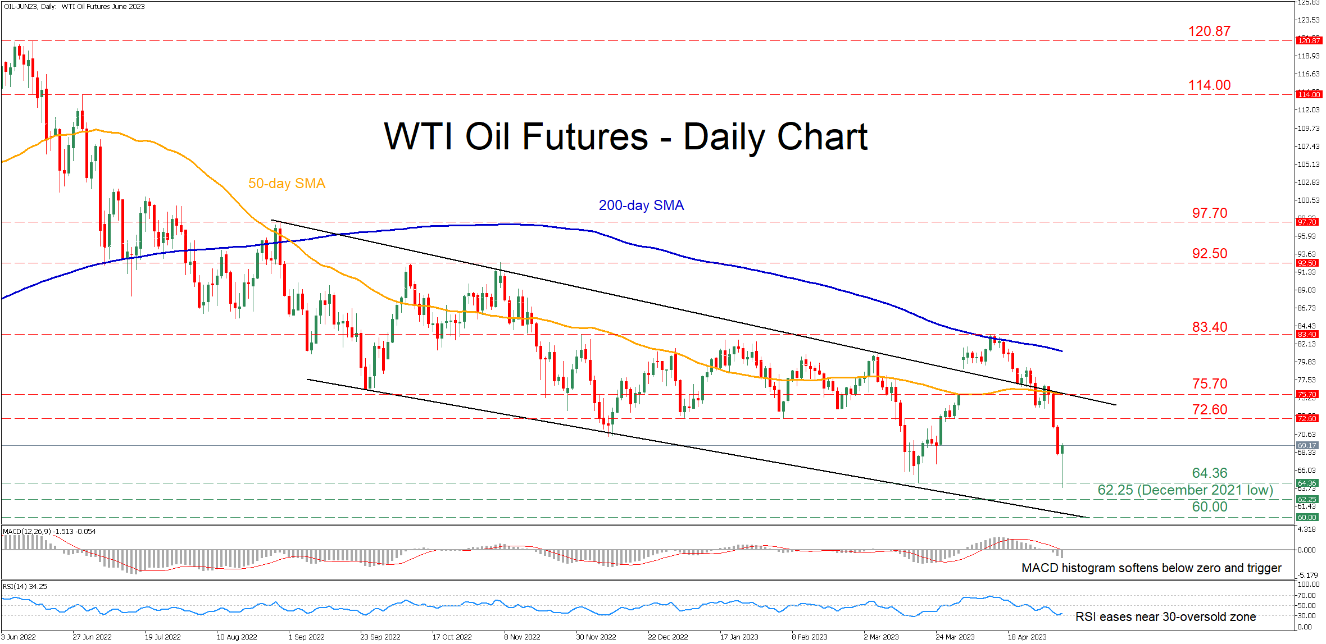Select the large 83.40 resistance annotation

click(x=1210, y=327)
